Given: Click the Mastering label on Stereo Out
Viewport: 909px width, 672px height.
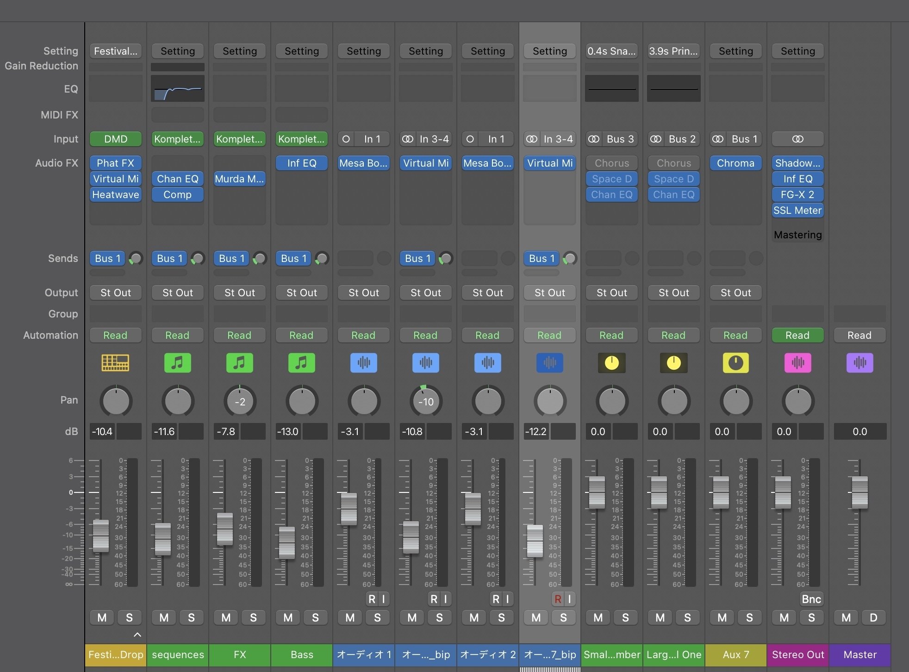Looking at the screenshot, I should click(x=798, y=235).
